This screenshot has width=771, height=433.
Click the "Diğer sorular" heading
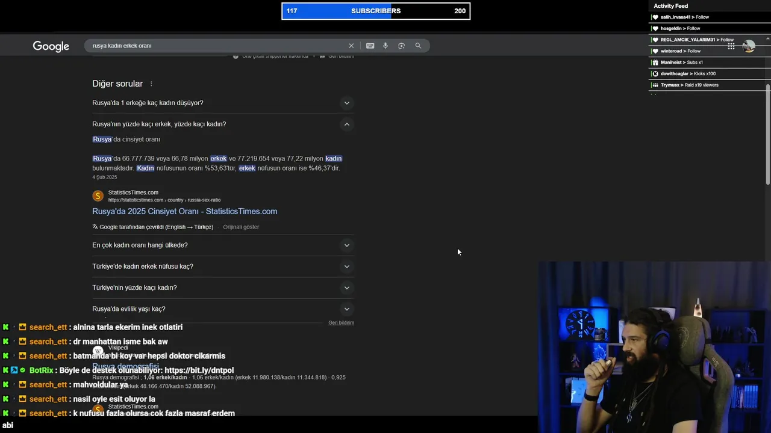tap(117, 84)
